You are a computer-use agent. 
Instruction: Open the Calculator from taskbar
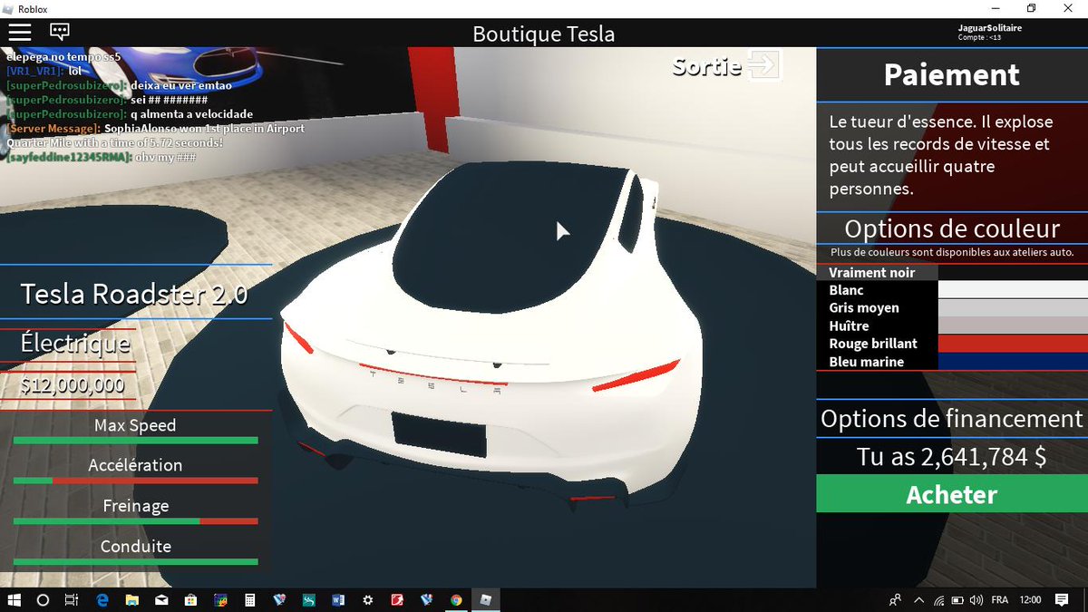tap(249, 600)
